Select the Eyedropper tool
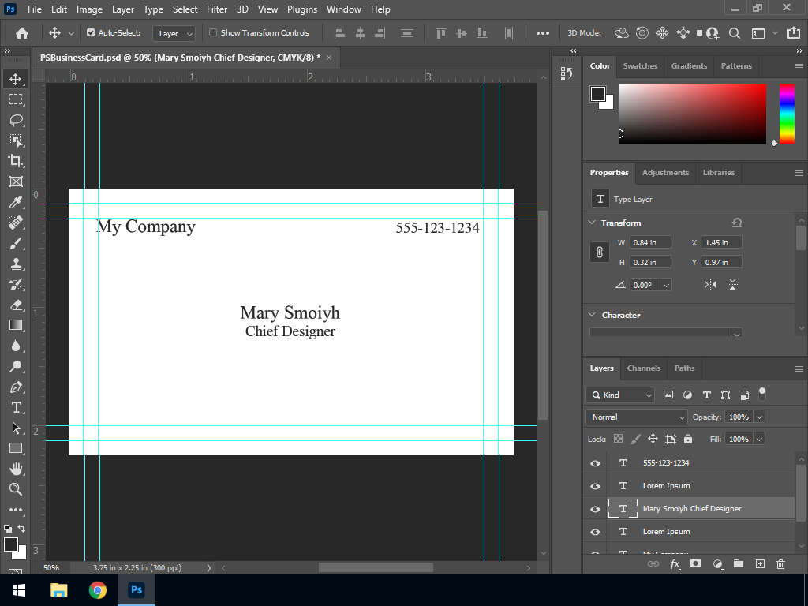 point(16,203)
